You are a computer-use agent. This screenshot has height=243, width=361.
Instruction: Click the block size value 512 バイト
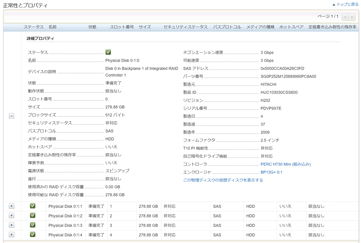point(116,115)
